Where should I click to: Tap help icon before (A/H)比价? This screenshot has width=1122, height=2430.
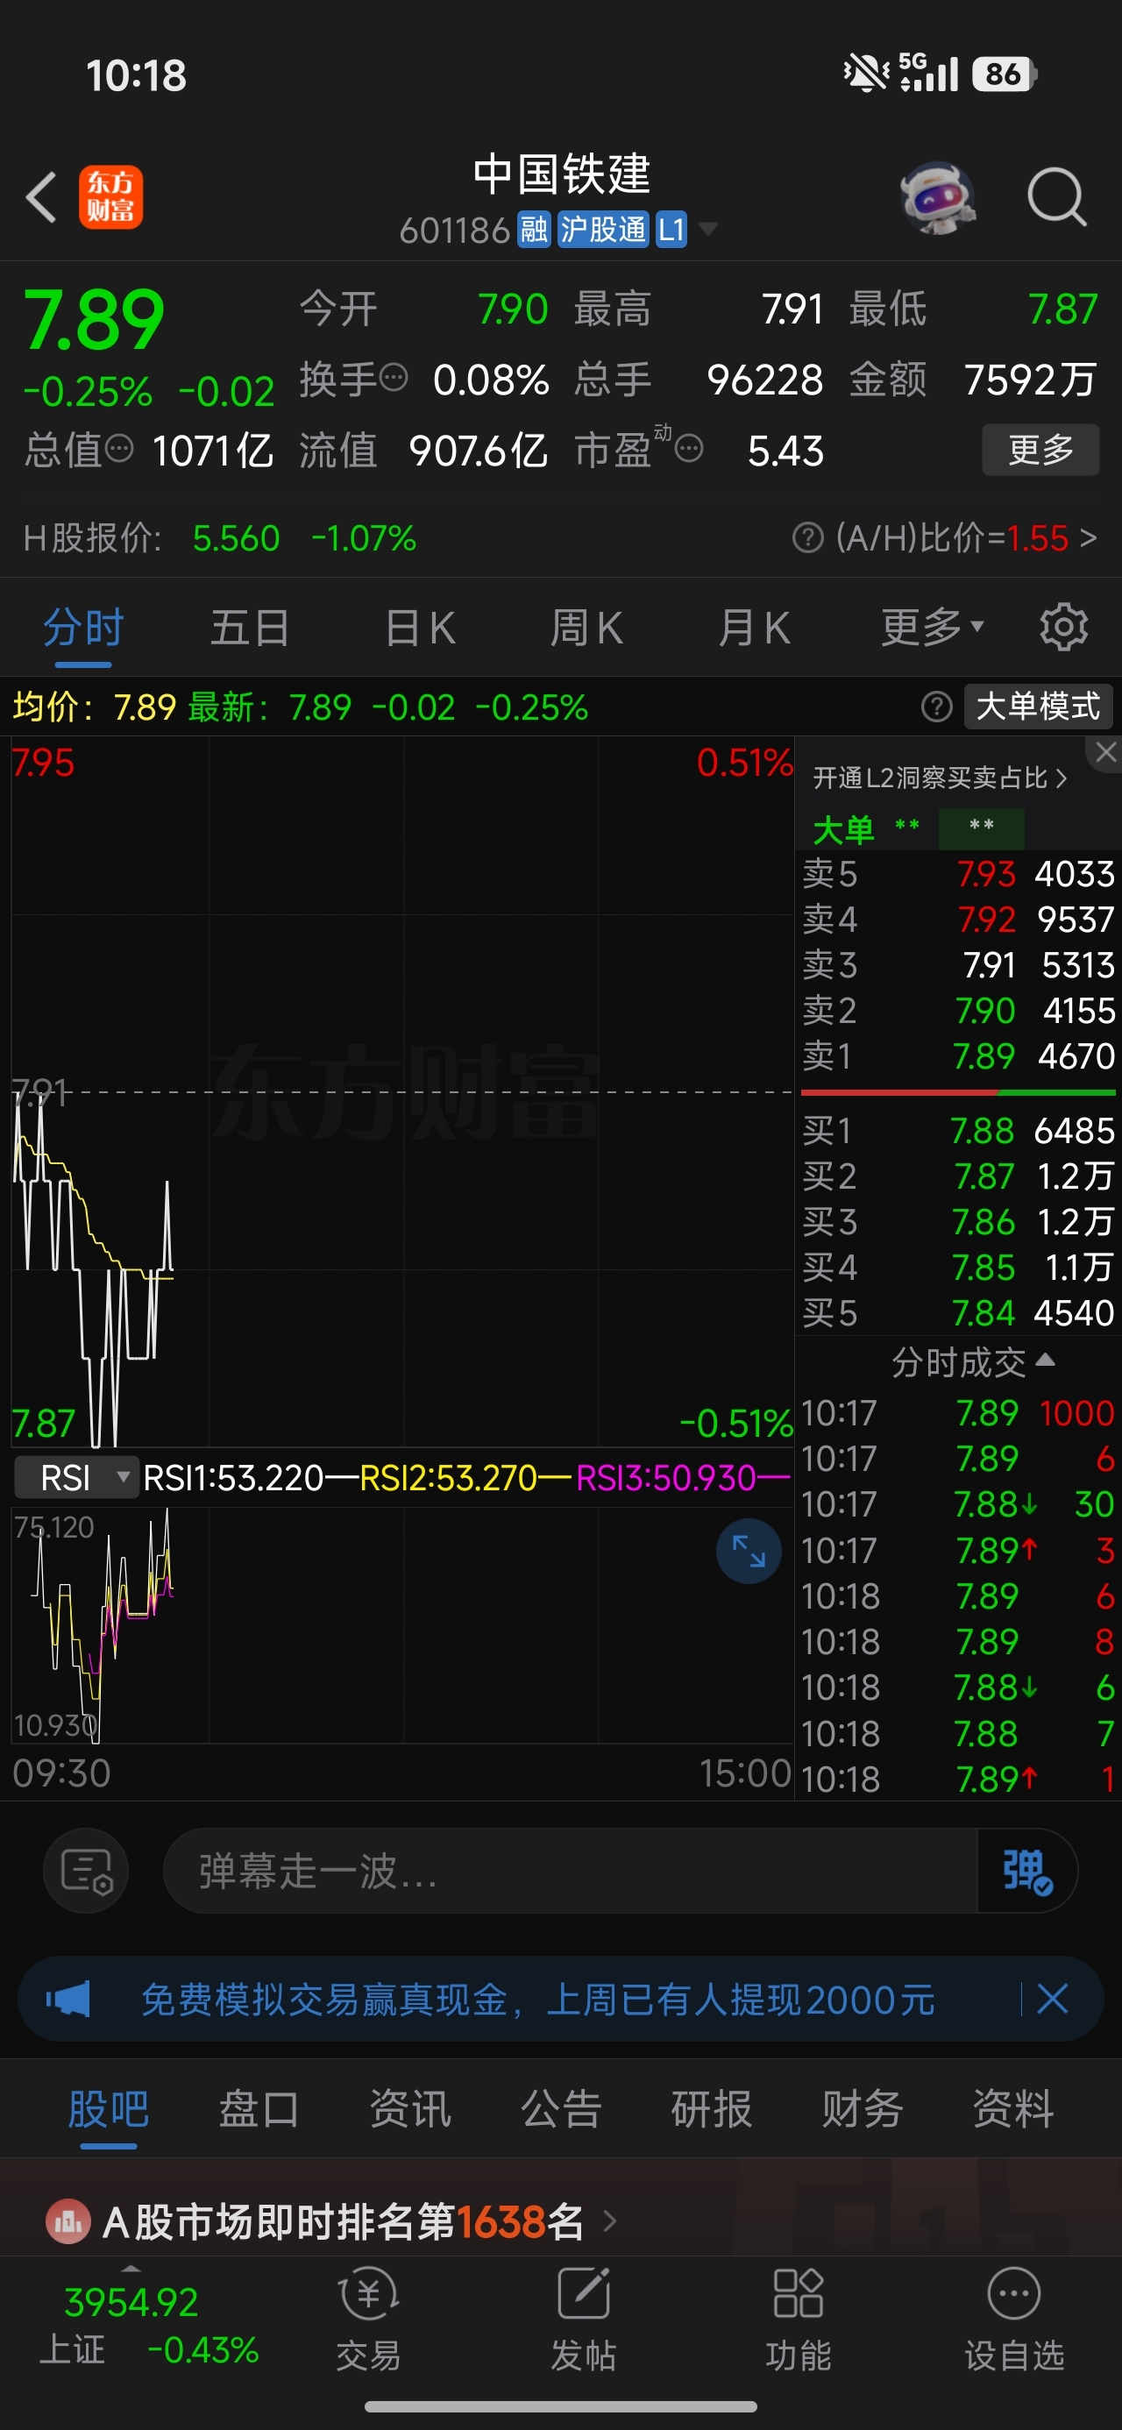(808, 537)
